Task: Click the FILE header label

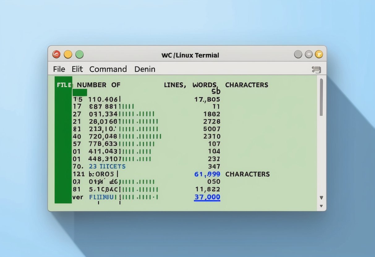Action: click(x=64, y=85)
